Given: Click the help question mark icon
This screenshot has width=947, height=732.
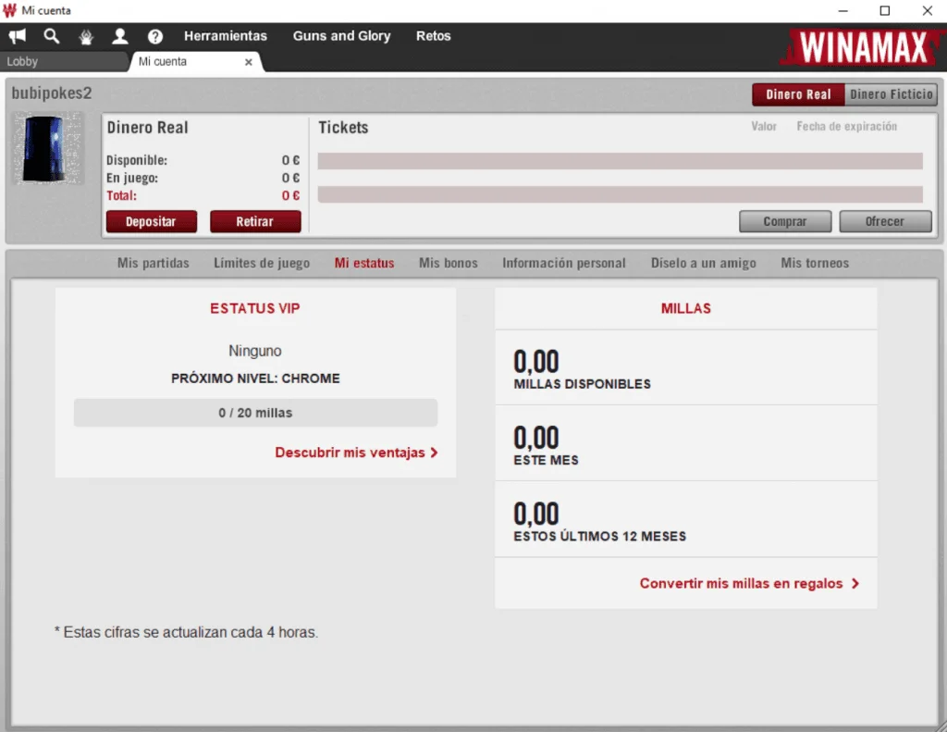Looking at the screenshot, I should [155, 37].
